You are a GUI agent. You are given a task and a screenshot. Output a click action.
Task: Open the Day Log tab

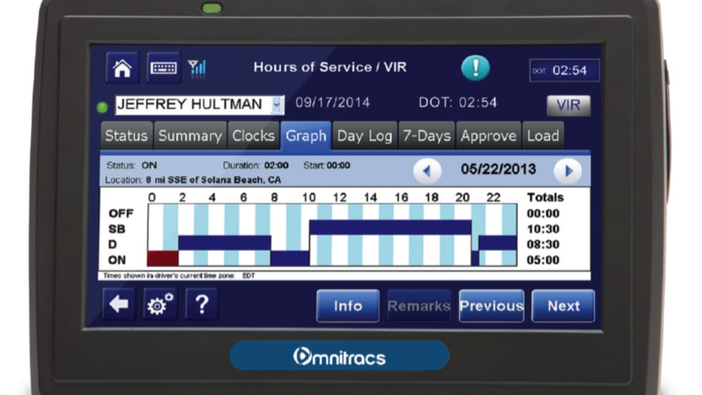point(365,136)
